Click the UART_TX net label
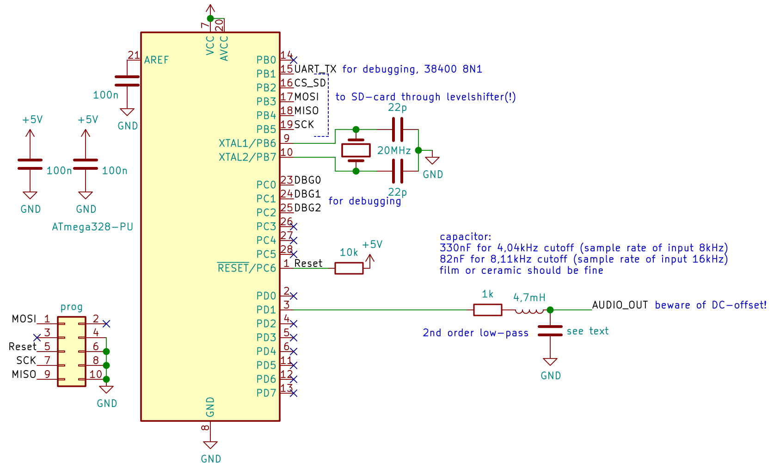Image resolution: width=774 pixels, height=470 pixels. click(315, 69)
